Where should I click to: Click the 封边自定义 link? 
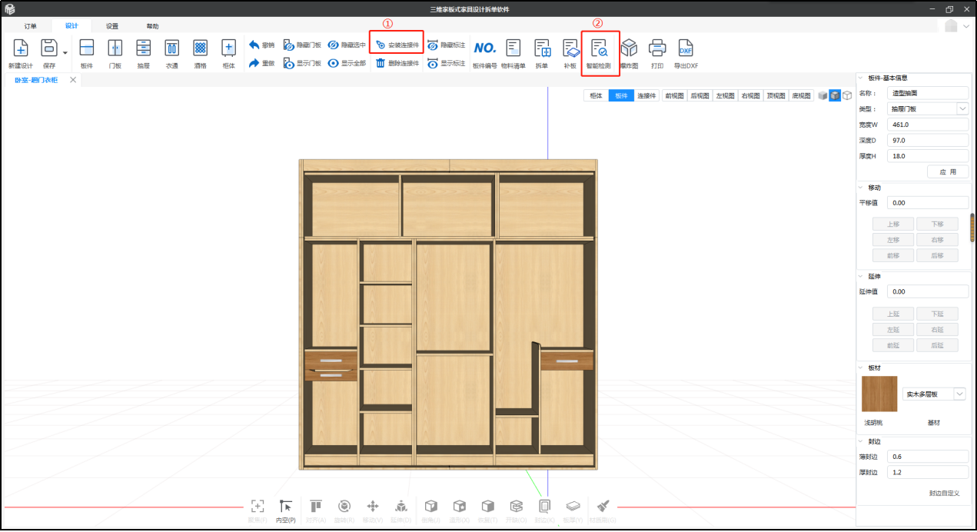pyautogui.click(x=944, y=493)
